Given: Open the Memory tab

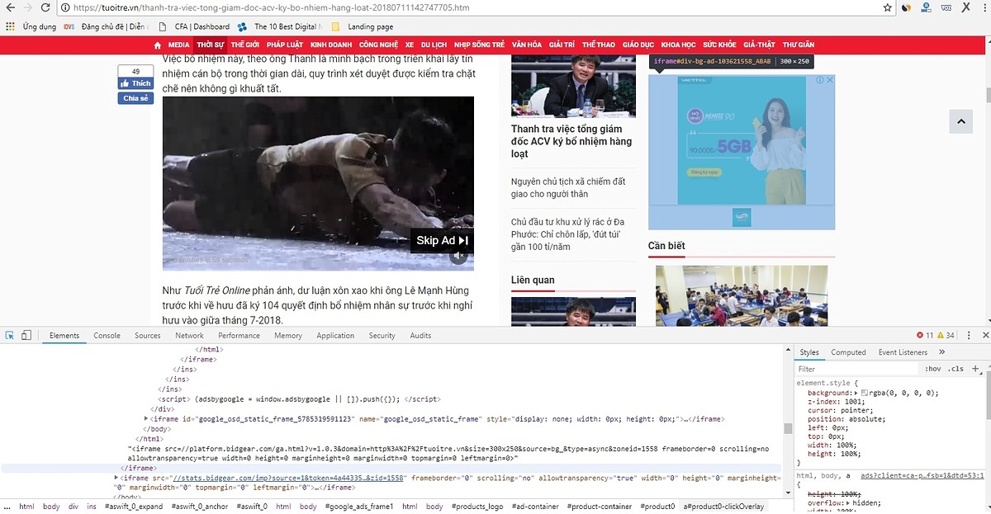Looking at the screenshot, I should click(288, 336).
